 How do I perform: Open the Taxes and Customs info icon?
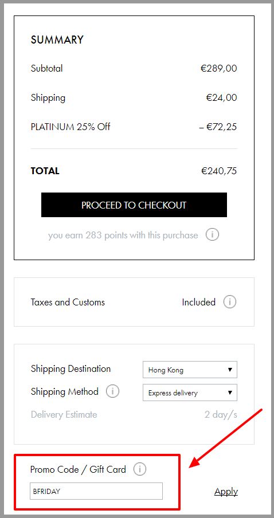(230, 302)
